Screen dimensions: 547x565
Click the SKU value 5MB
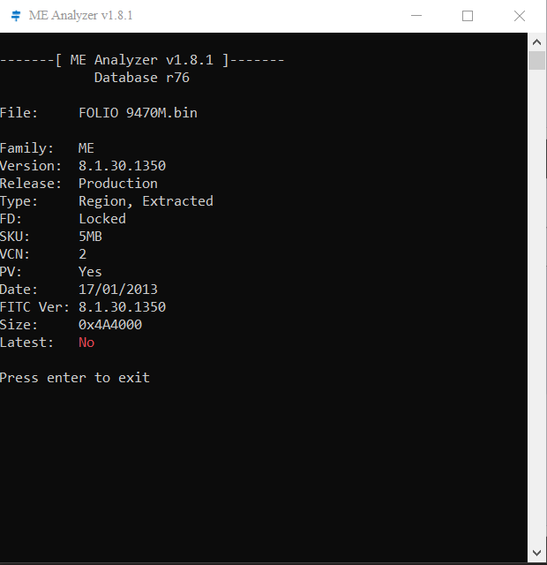[x=90, y=237]
